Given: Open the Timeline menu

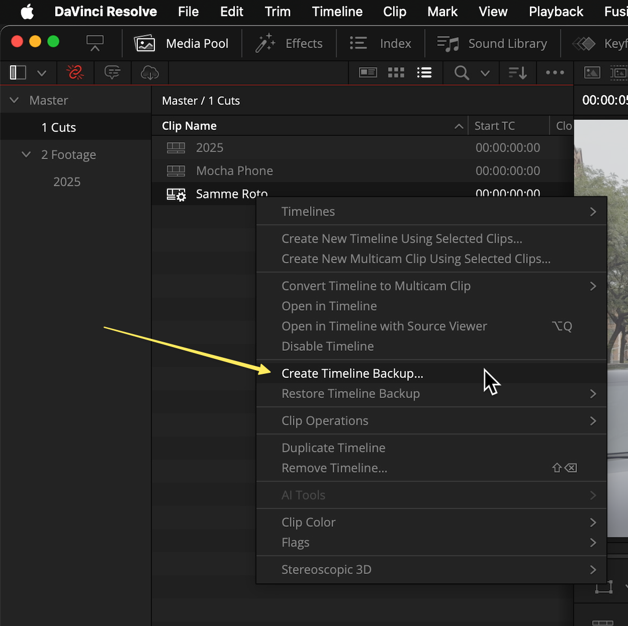Looking at the screenshot, I should (337, 12).
